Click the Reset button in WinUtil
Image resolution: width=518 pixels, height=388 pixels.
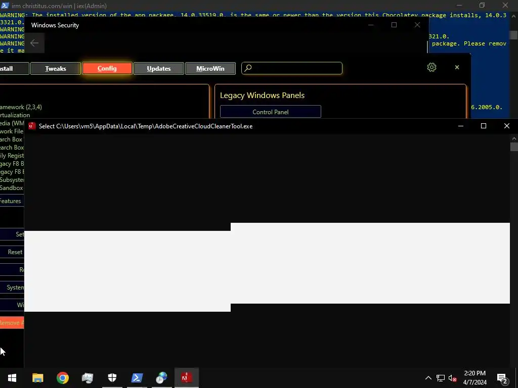pos(12,252)
